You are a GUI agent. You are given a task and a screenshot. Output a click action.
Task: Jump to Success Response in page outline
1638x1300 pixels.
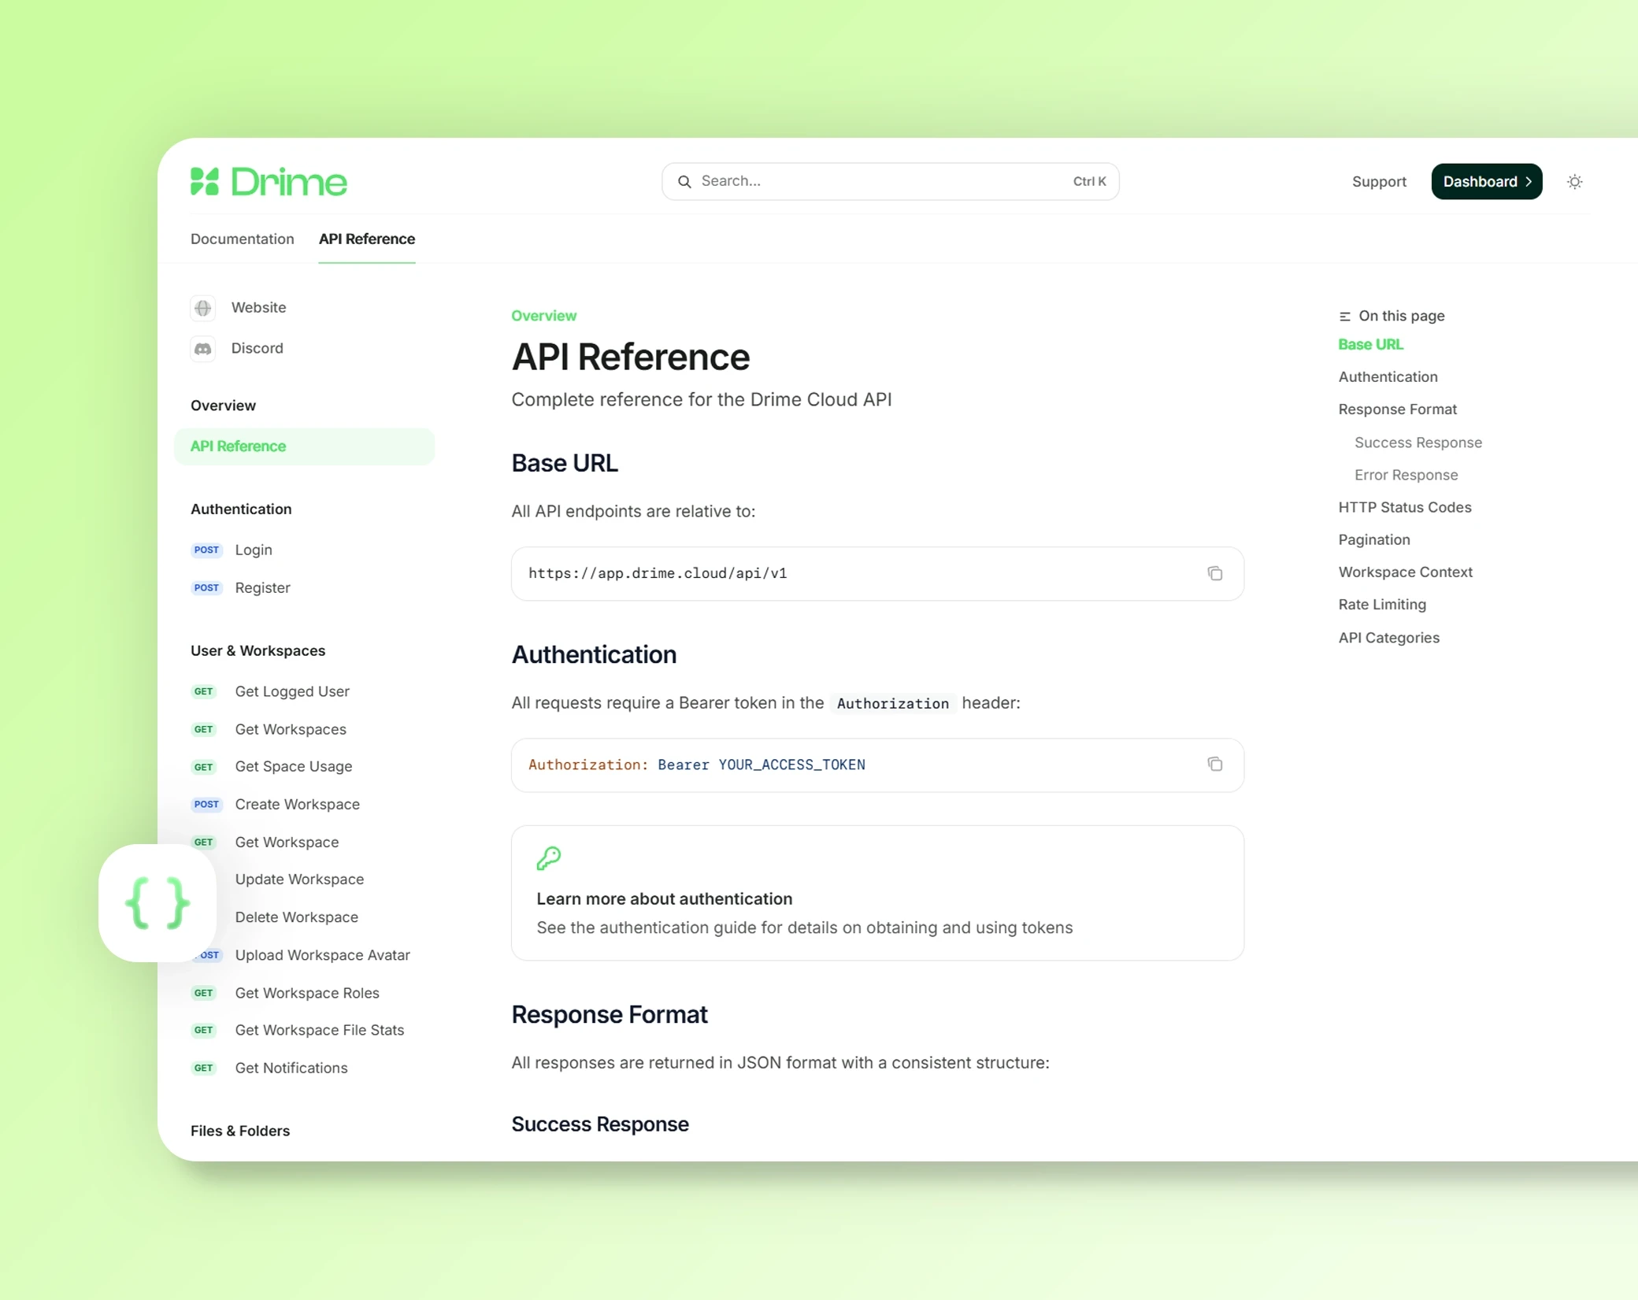click(x=1418, y=443)
